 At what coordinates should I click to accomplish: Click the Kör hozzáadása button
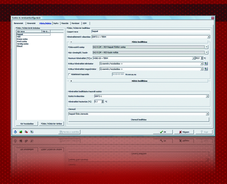27,124
